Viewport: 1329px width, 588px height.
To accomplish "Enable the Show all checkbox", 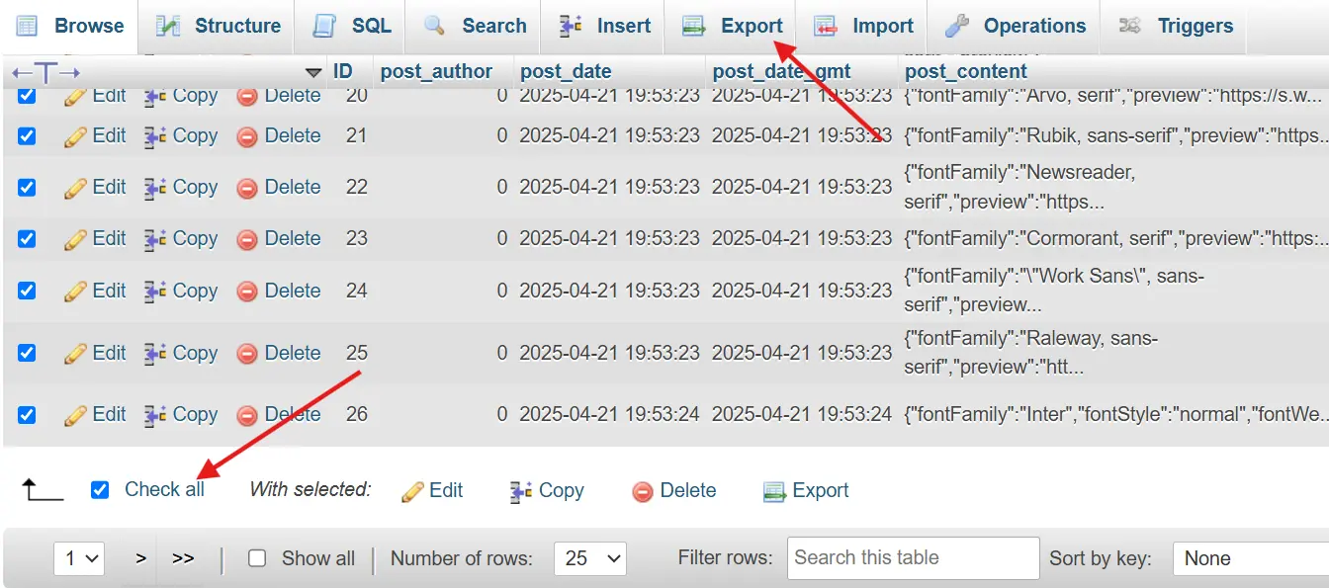I will coord(257,558).
